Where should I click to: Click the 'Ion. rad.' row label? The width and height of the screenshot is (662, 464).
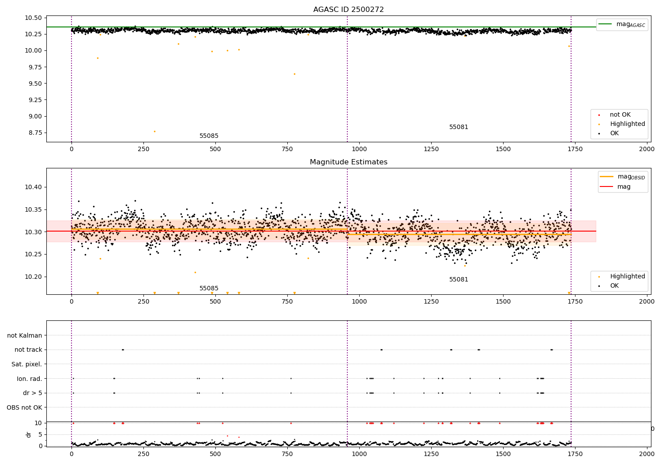pos(30,379)
